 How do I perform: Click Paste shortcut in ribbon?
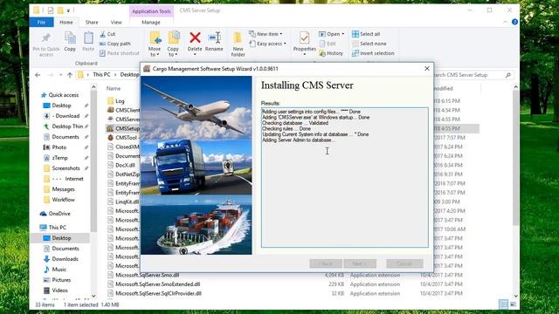(x=120, y=53)
